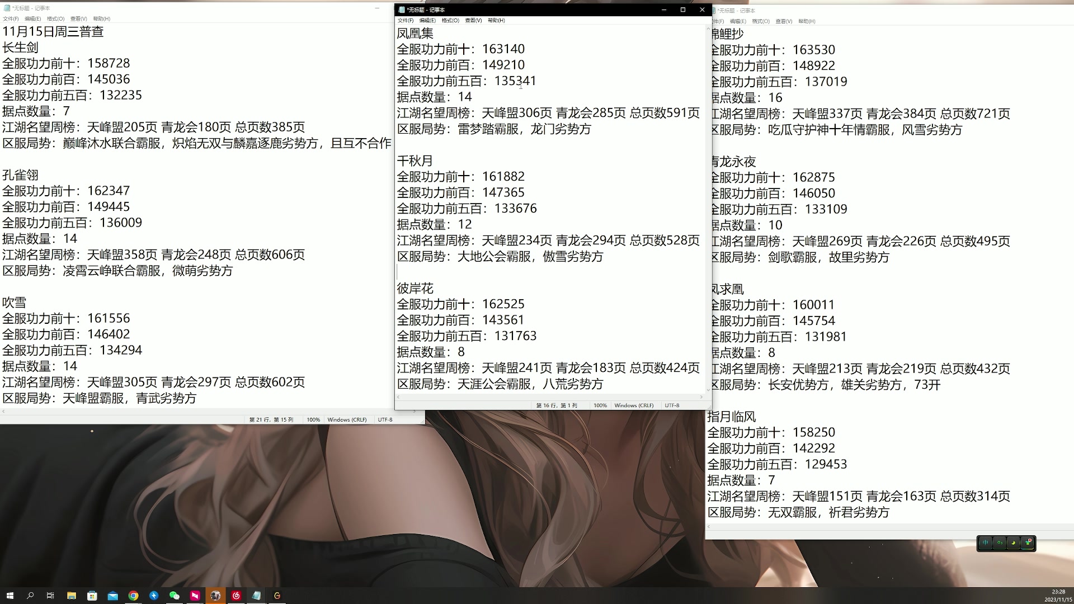This screenshot has height=604, width=1074.
Task: Open Google Chrome from the taskbar
Action: point(133,596)
